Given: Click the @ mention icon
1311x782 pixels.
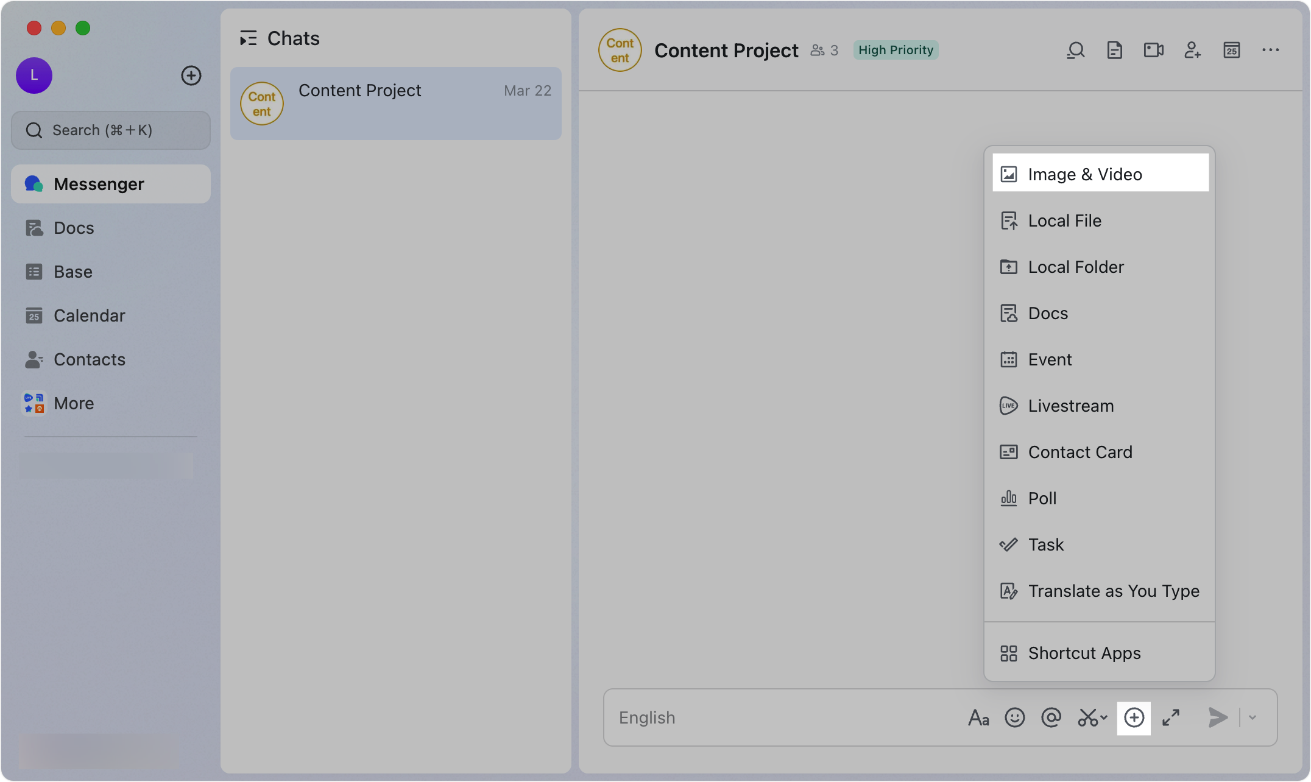Looking at the screenshot, I should pyautogui.click(x=1050, y=717).
